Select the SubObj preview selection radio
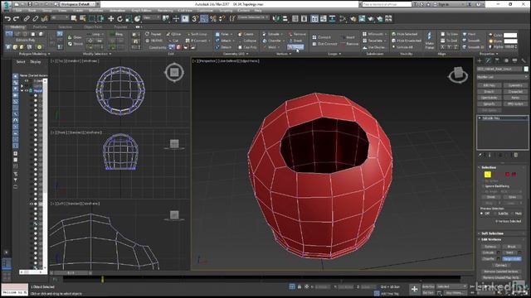 tap(495, 214)
